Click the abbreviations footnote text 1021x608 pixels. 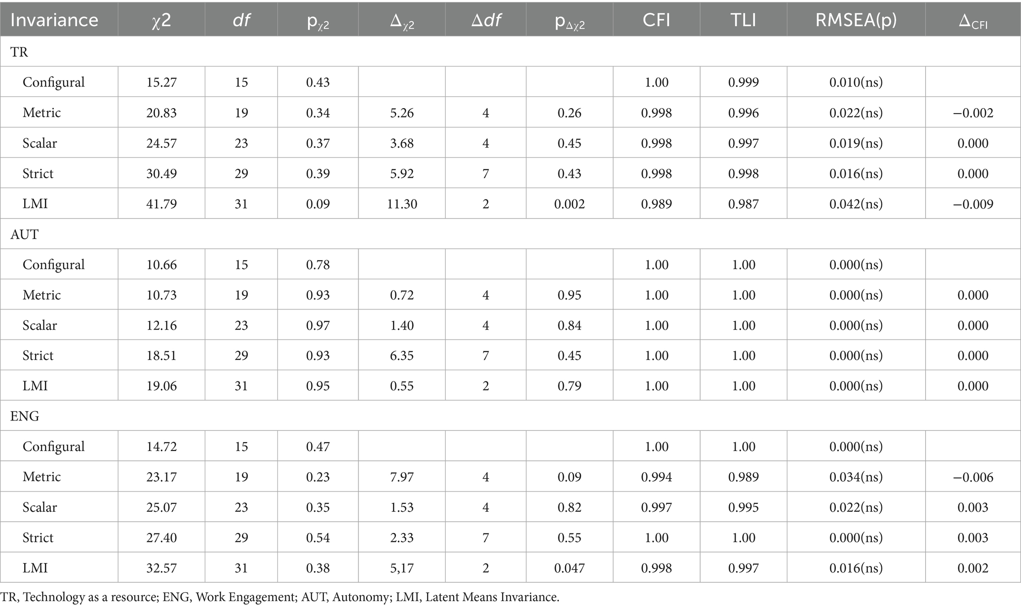point(280,597)
